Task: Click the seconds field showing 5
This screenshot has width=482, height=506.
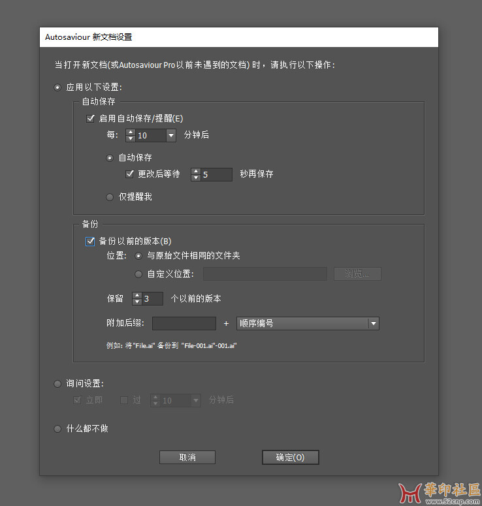Action: (216, 174)
